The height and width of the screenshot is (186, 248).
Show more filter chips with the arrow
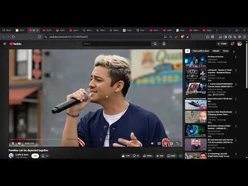pyautogui.click(x=234, y=52)
